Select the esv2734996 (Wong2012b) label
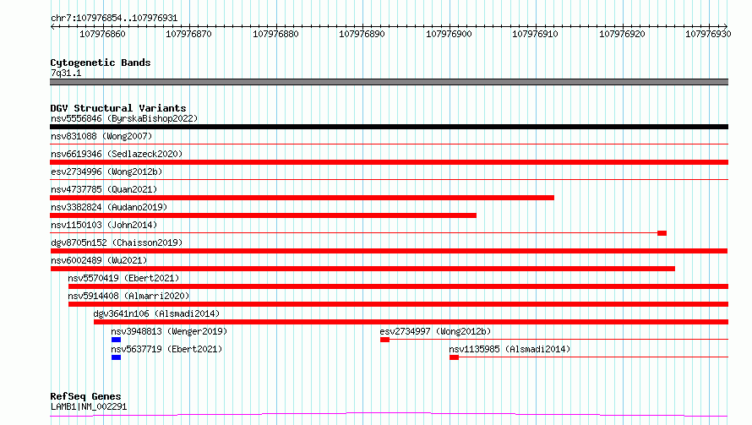The height and width of the screenshot is (425, 752). tap(106, 172)
